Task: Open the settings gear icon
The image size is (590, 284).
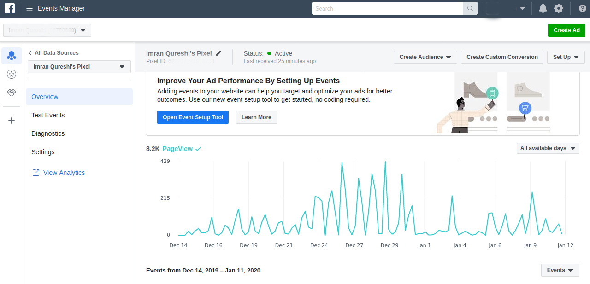Action: click(x=559, y=8)
